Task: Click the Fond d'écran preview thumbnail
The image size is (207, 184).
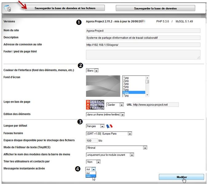Action: (x=103, y=86)
